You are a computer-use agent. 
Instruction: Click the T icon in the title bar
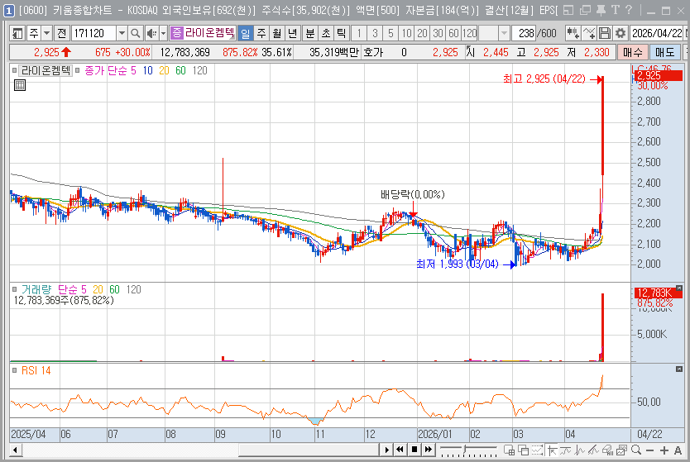point(616,10)
